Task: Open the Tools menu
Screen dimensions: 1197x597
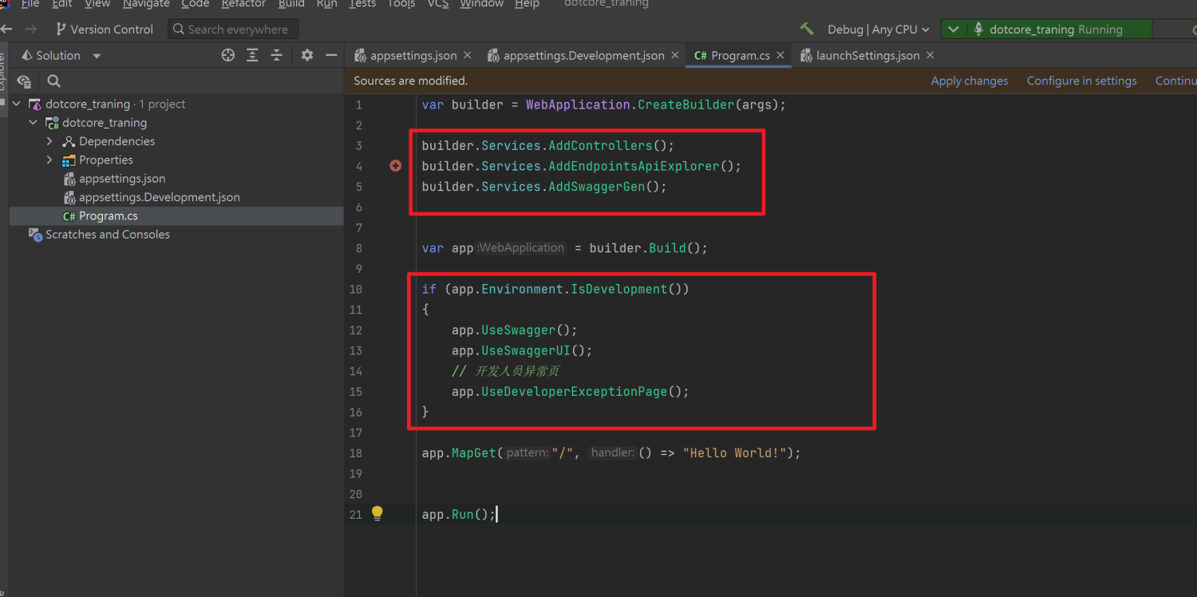Action: (401, 4)
